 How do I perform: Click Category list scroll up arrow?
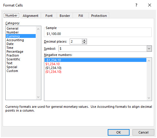[x=38, y=29]
